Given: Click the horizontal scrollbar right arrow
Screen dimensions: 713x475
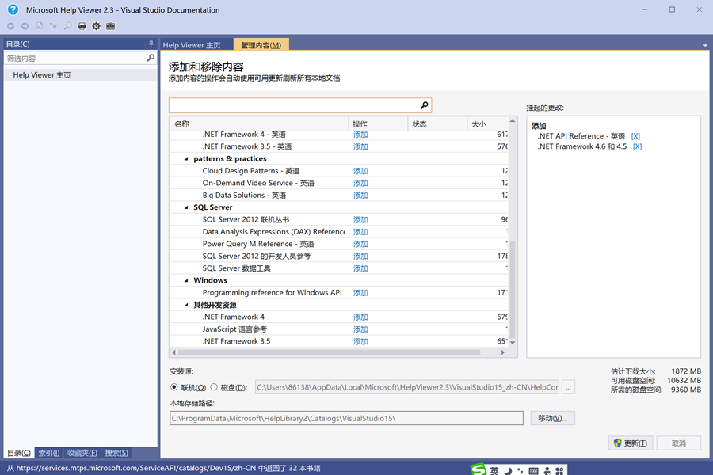Looking at the screenshot, I should pos(502,352).
